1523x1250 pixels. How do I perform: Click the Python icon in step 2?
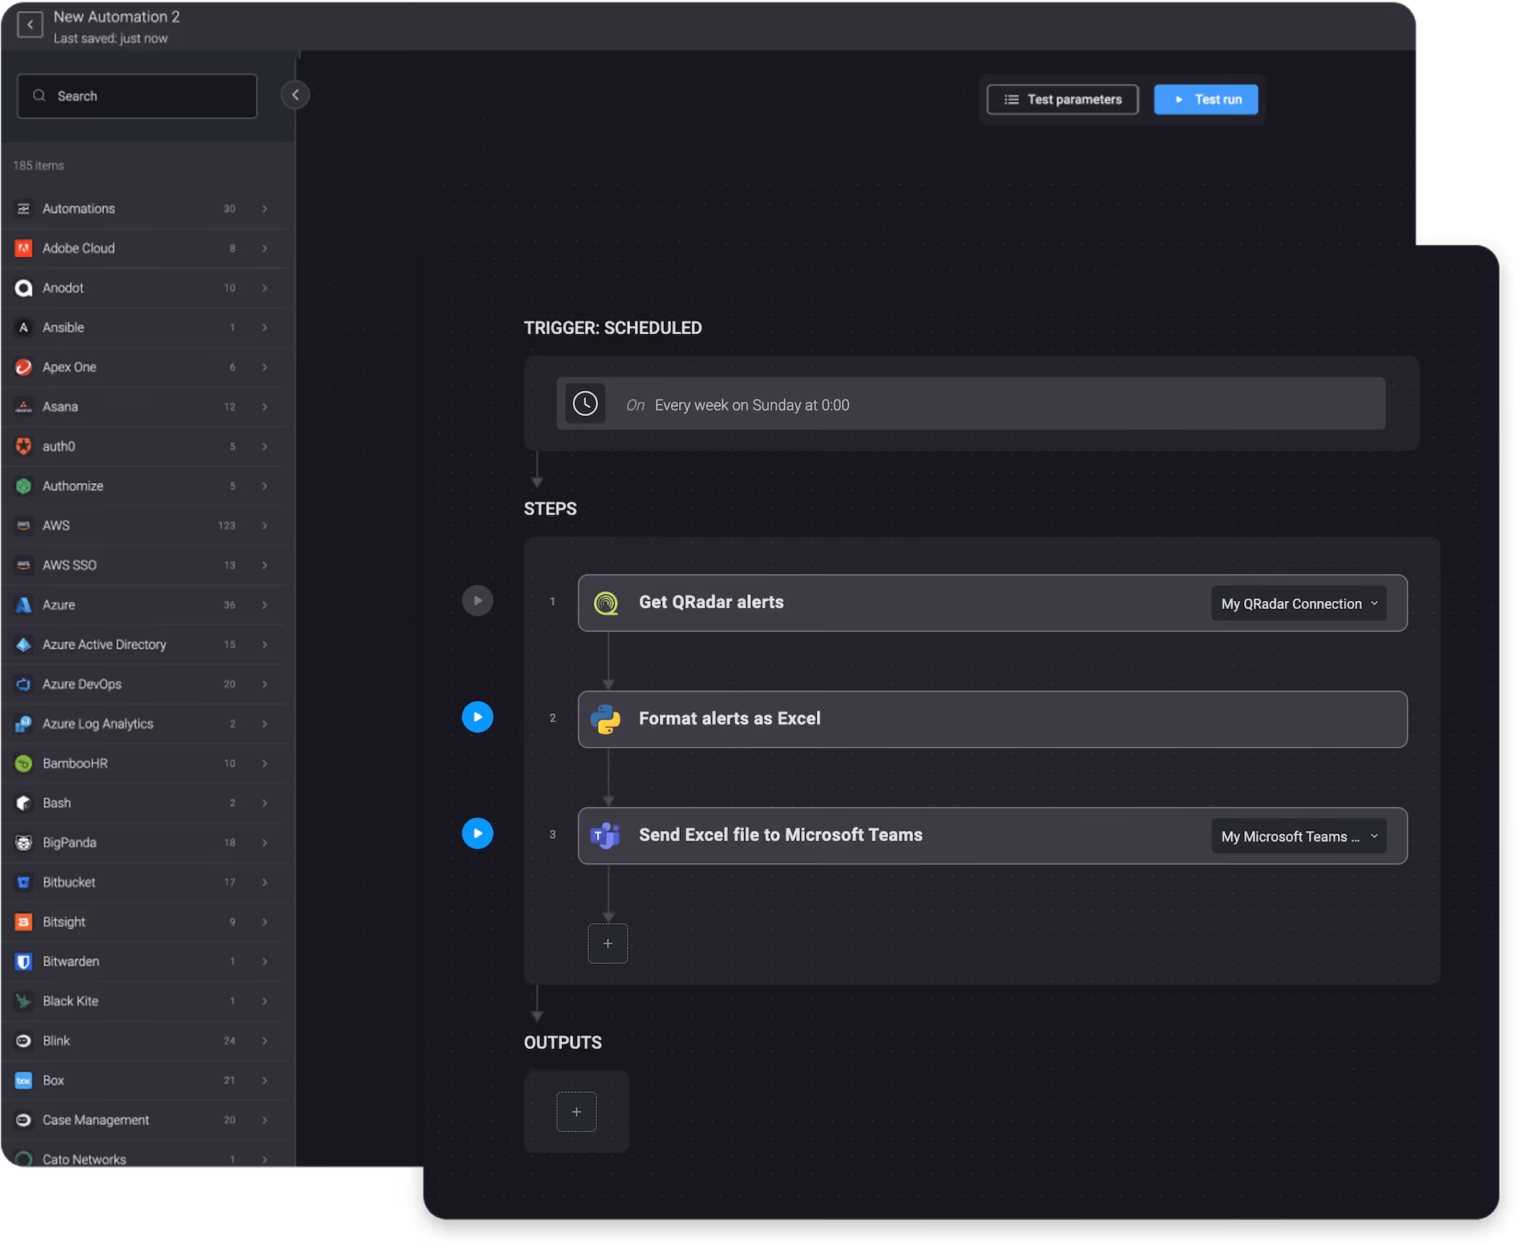pos(606,719)
